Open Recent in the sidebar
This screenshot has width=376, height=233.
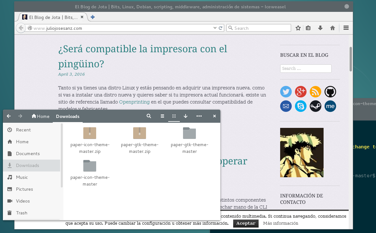pos(32,130)
